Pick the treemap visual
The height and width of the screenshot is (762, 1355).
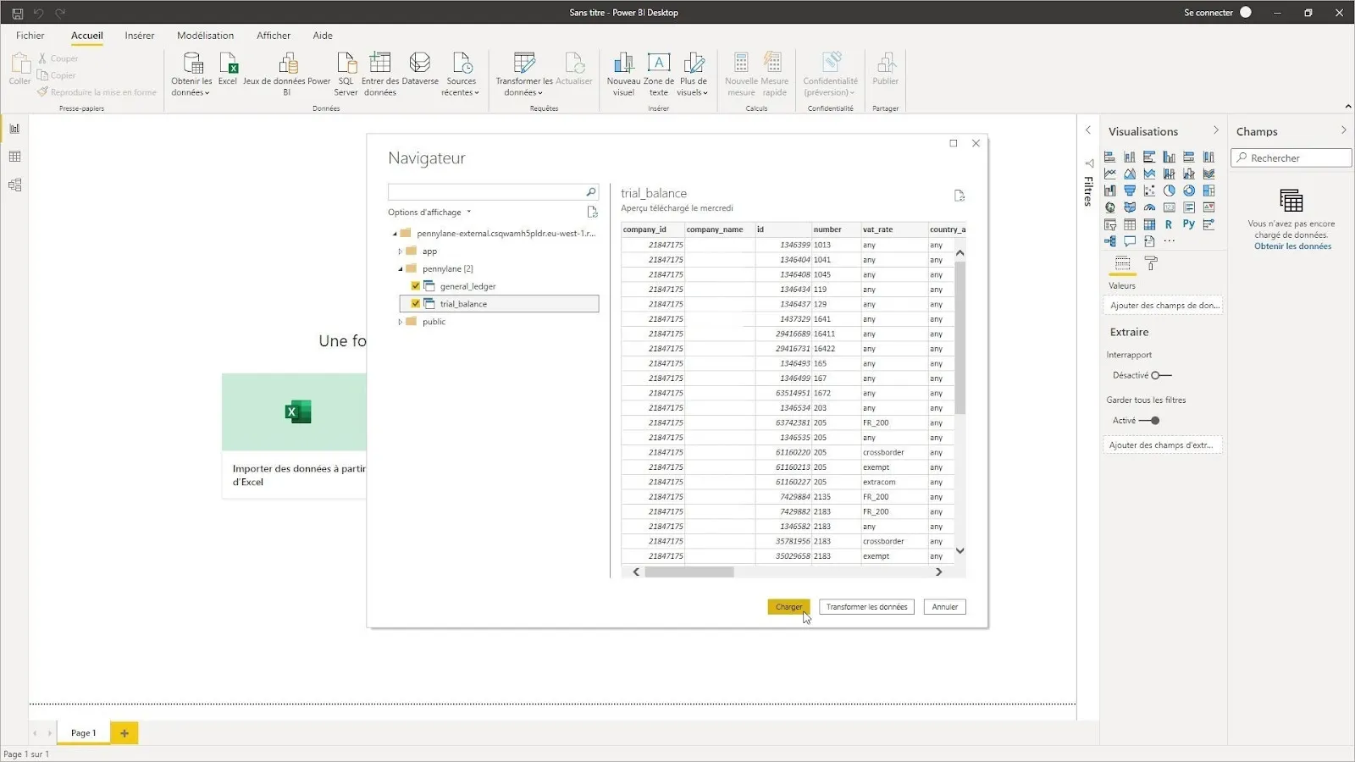[1208, 190]
